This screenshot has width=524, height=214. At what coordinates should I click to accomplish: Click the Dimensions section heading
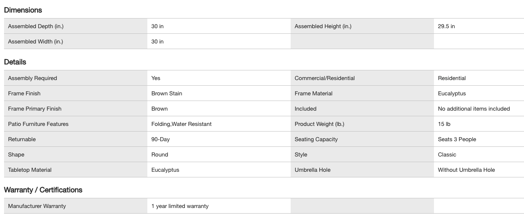tap(23, 10)
